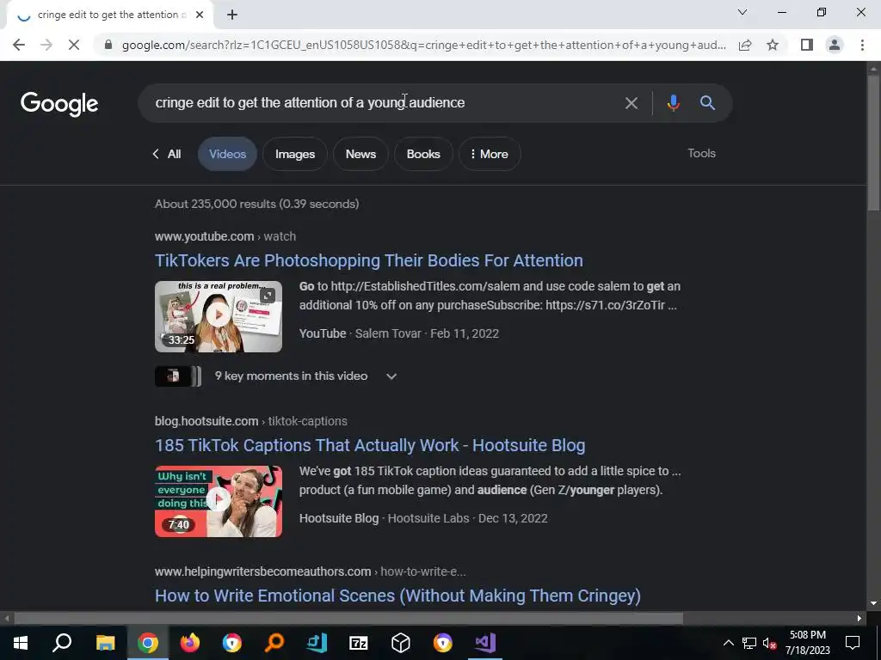Open Visual Studio from the taskbar
Image resolution: width=881 pixels, height=660 pixels.
(485, 643)
